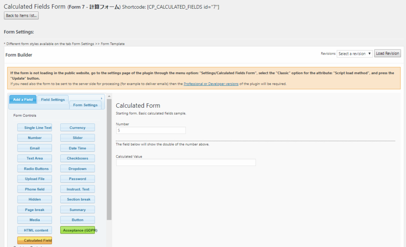The height and width of the screenshot is (247, 406).
Task: Add a Date Time field
Action: [77, 148]
